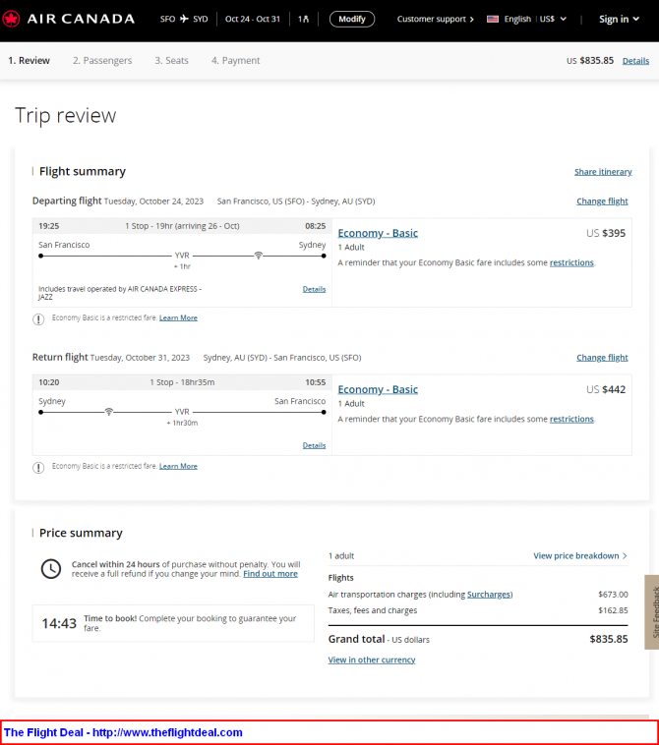Viewport: 659px width, 745px height.
Task: Click the airplane icon between SFO and SYD
Action: pyautogui.click(x=184, y=19)
